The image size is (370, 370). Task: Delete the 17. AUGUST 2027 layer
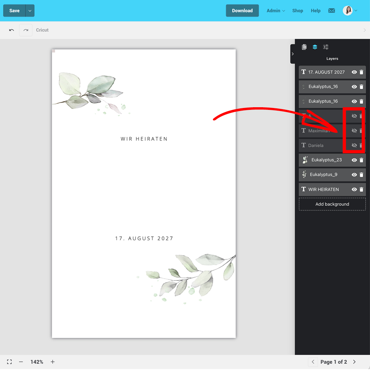point(361,72)
